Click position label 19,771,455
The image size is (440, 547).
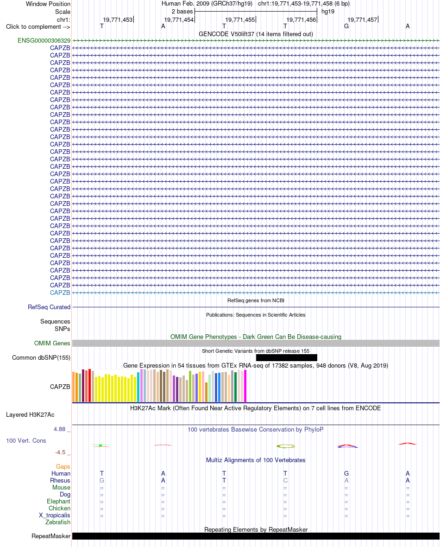click(x=240, y=20)
